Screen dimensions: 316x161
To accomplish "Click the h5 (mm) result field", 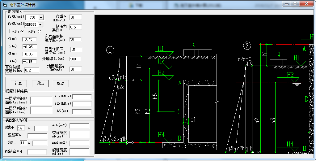I will coord(82,111).
